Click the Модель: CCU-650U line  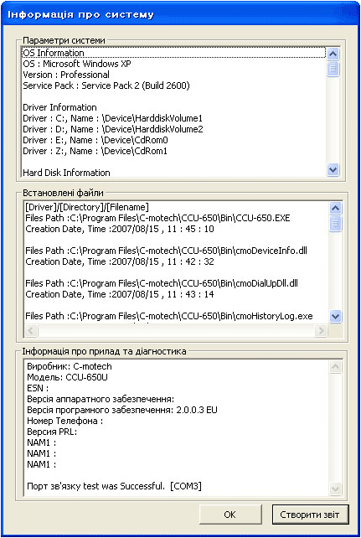67,377
